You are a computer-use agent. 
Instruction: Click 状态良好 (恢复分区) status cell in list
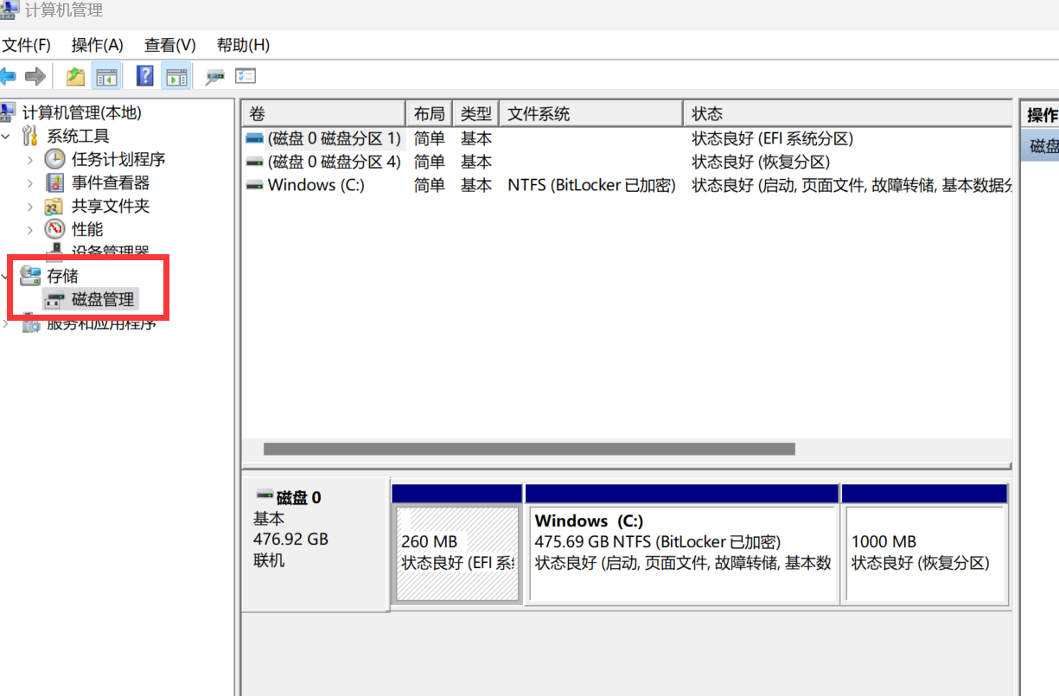[761, 162]
